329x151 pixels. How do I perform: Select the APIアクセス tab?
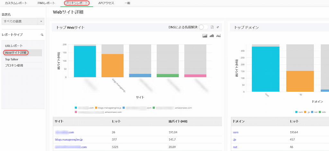point(106,3)
